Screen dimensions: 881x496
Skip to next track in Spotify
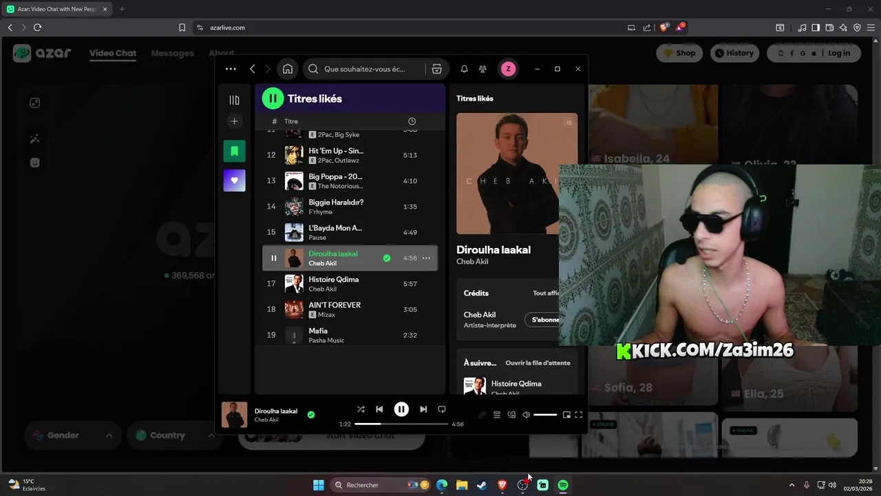423,409
